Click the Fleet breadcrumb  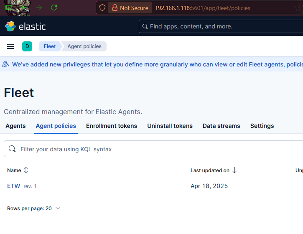coord(49,46)
